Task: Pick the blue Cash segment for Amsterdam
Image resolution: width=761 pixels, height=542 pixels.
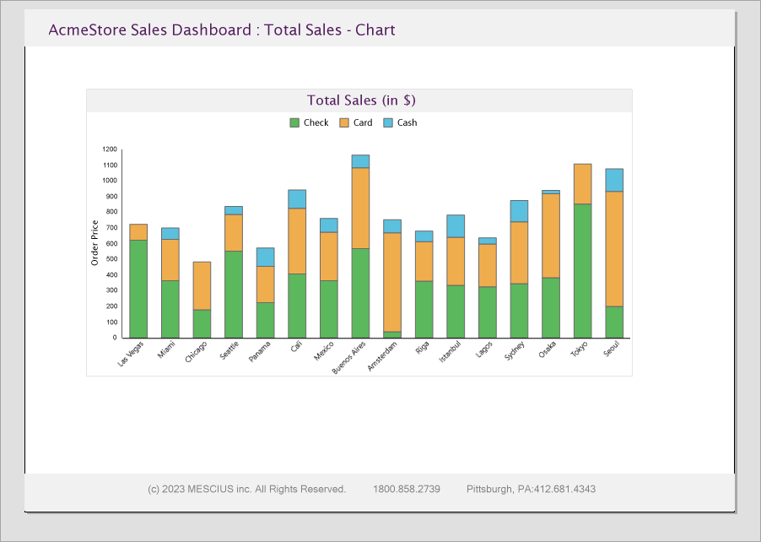Action: click(x=392, y=226)
